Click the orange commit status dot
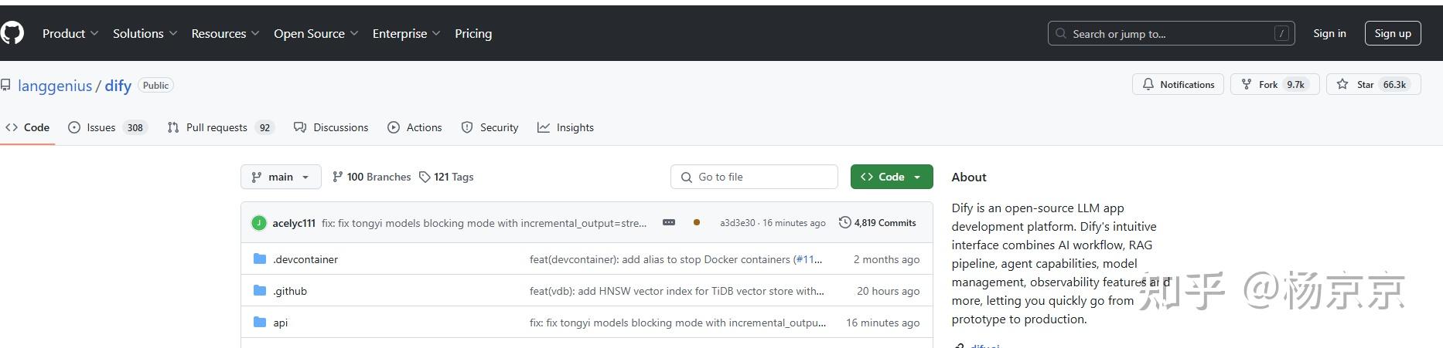The width and height of the screenshot is (1443, 348). (x=697, y=222)
